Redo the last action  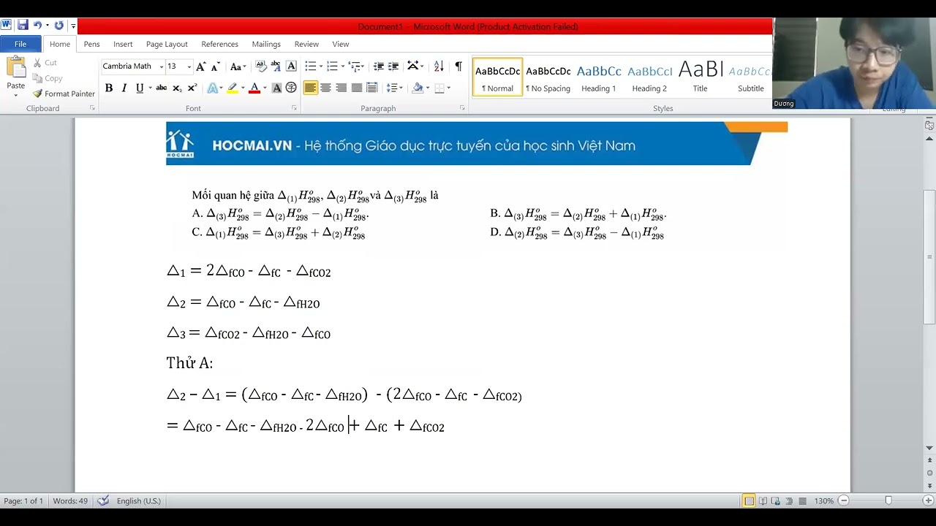pos(59,26)
